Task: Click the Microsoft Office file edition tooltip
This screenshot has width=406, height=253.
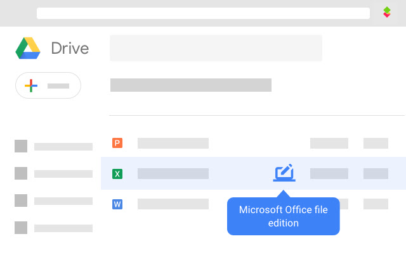Action: coord(283,216)
